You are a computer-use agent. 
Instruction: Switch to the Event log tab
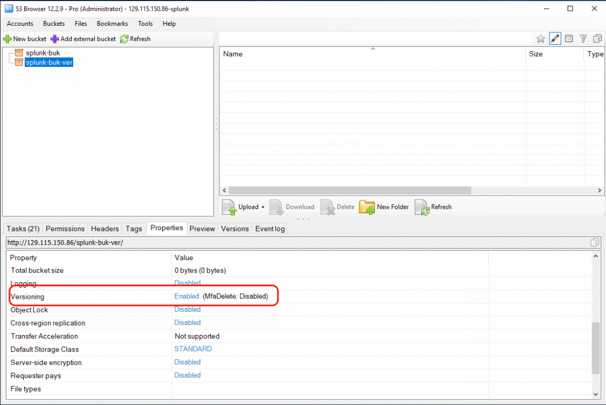pos(270,229)
